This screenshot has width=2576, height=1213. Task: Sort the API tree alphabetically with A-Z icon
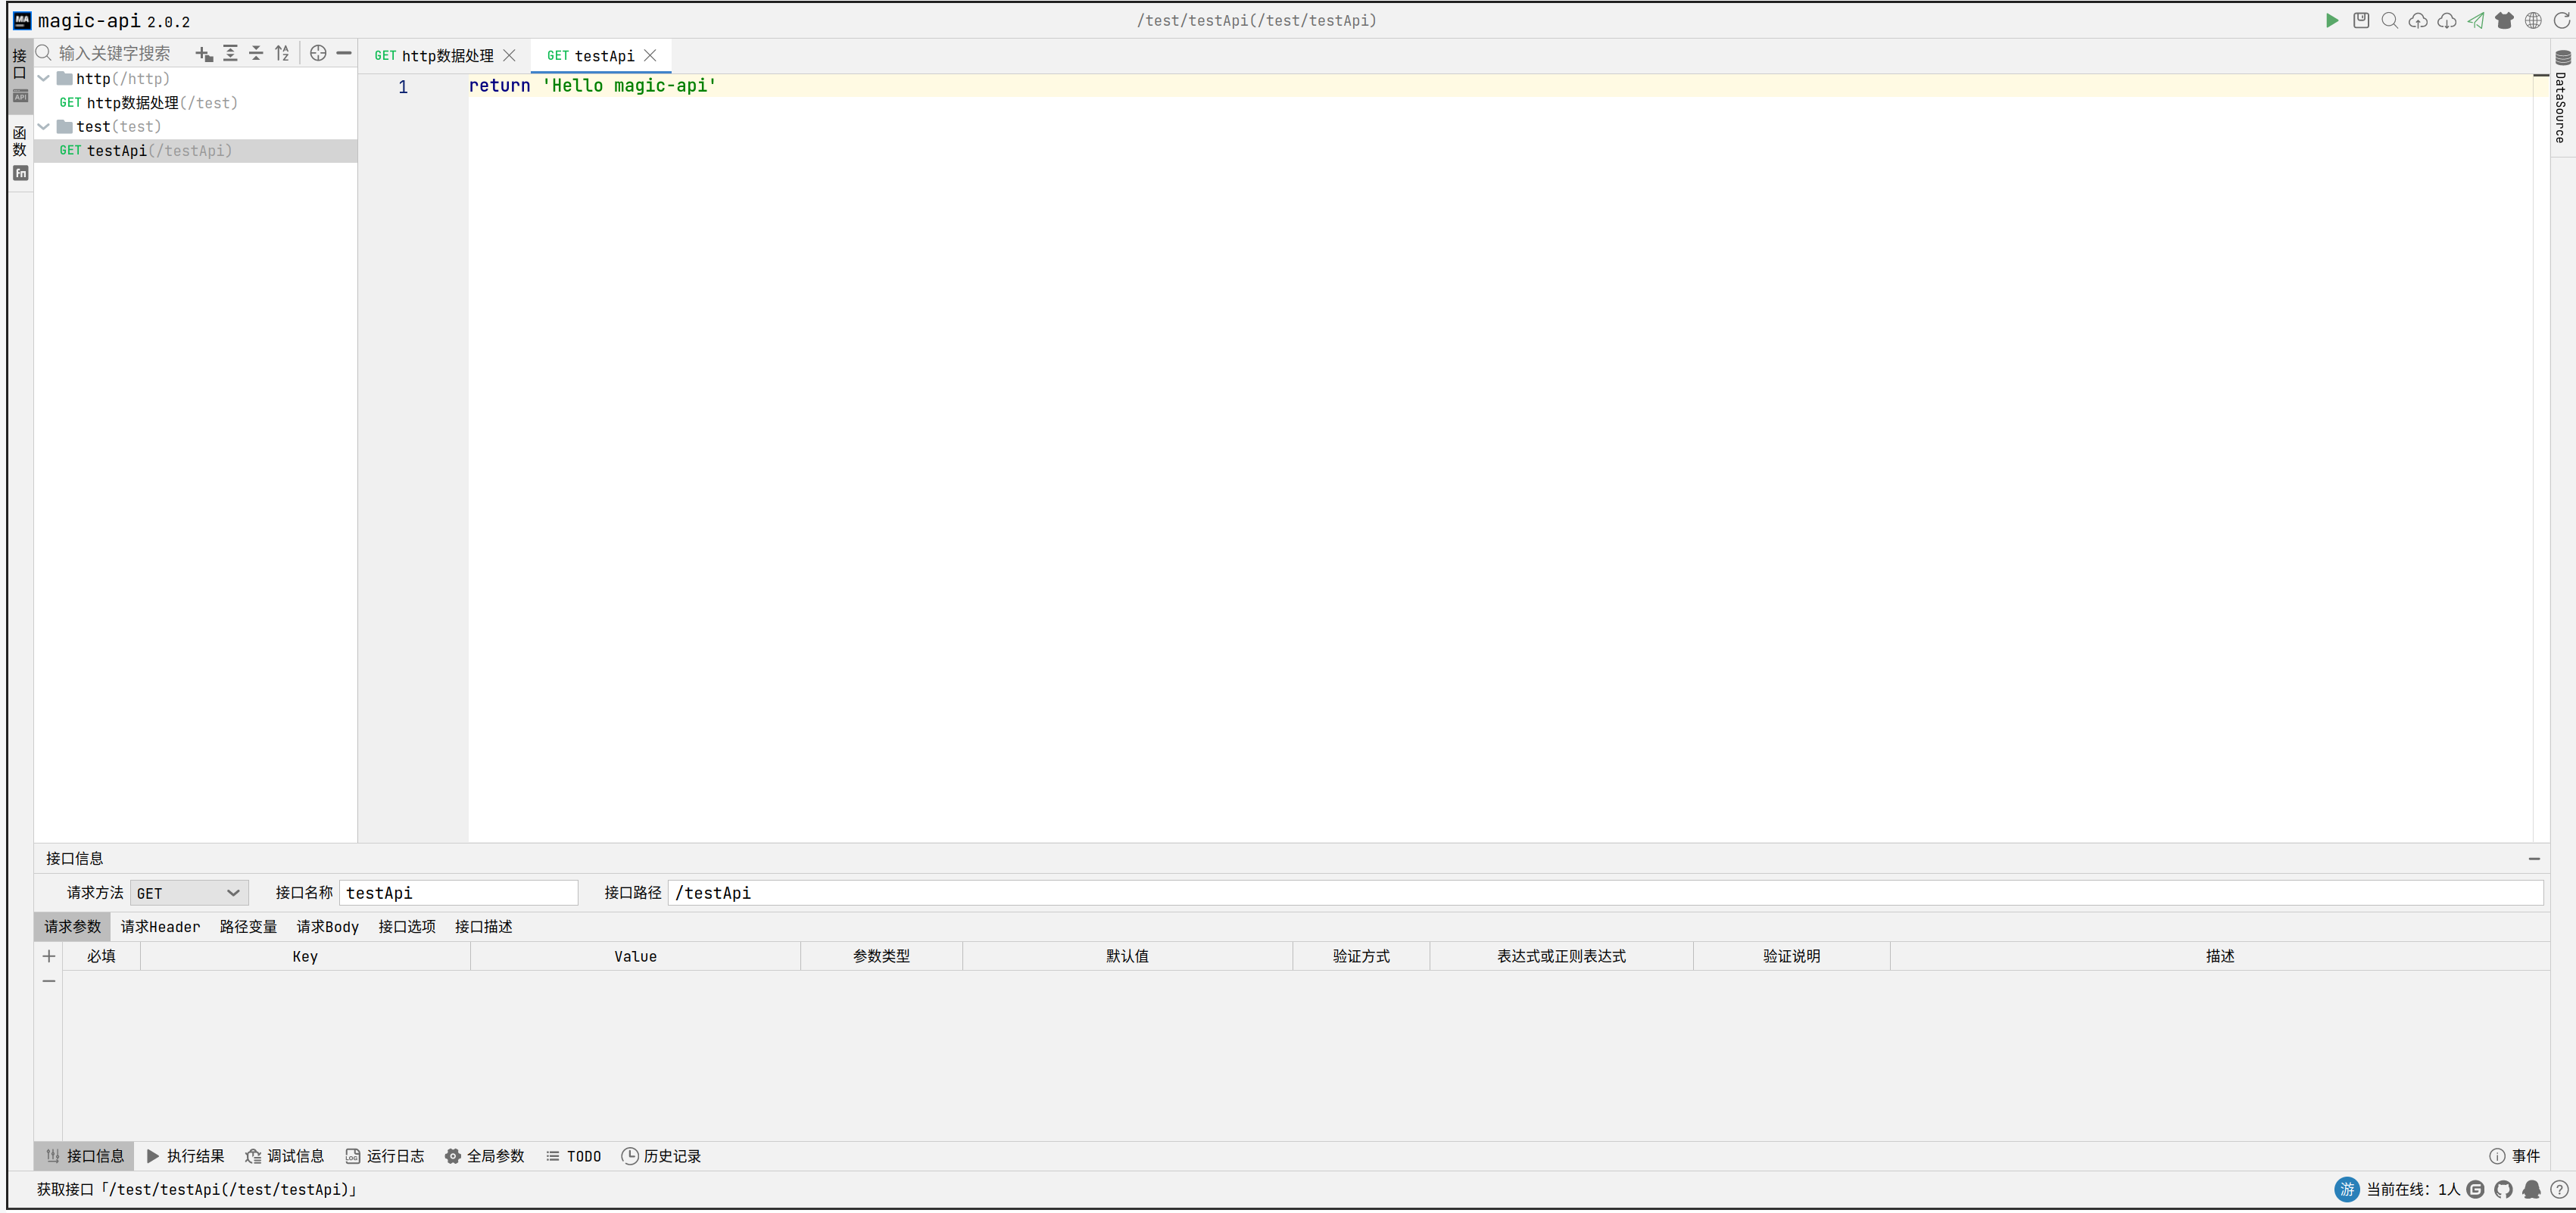[x=283, y=53]
